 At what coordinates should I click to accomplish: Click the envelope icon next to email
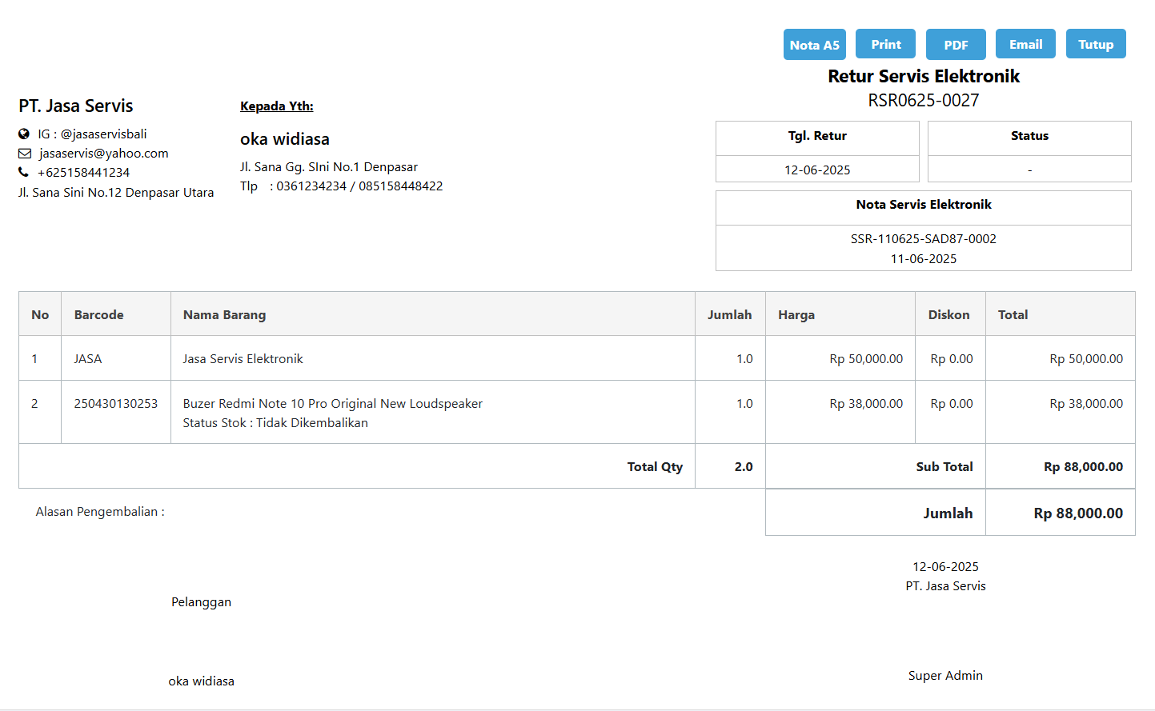click(25, 154)
